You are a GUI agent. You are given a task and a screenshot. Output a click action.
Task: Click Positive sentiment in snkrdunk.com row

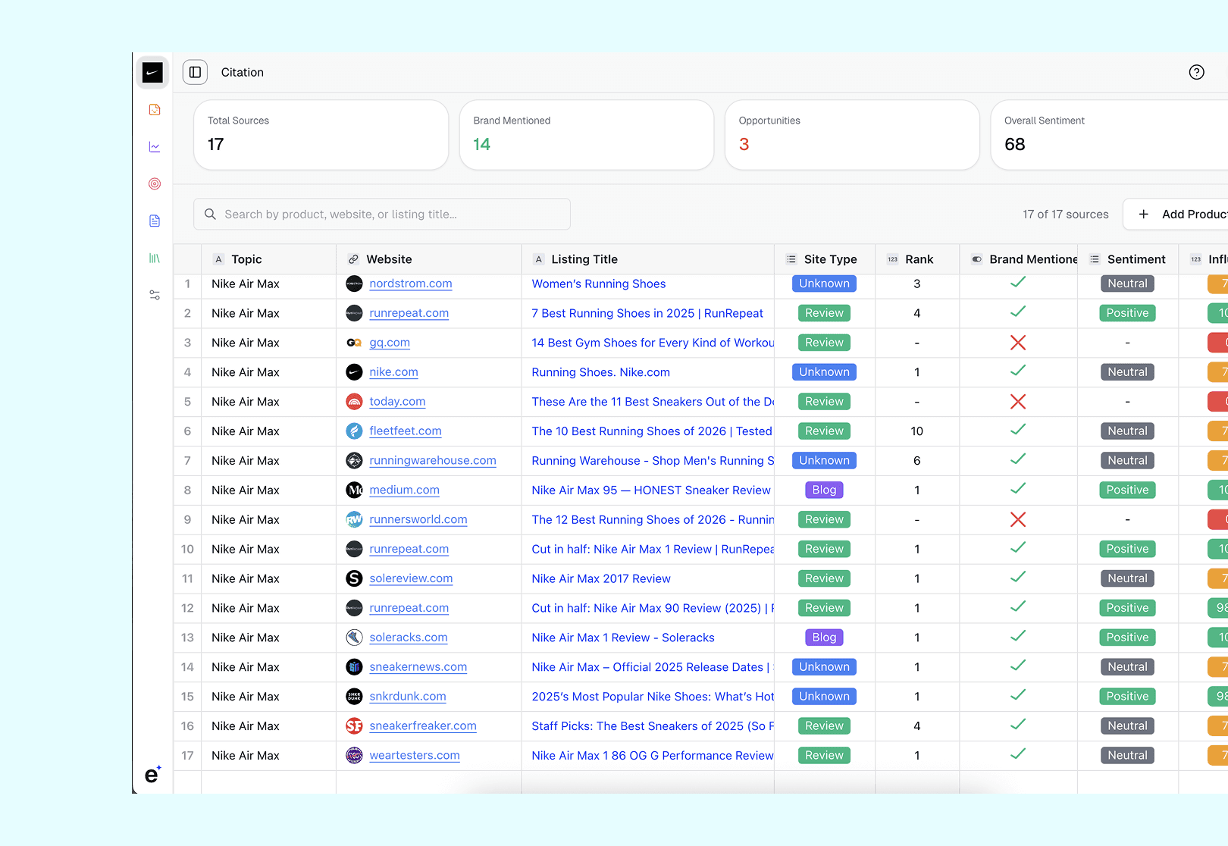pyautogui.click(x=1127, y=697)
